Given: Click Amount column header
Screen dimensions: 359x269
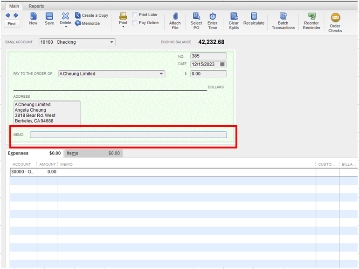Looking at the screenshot, I should [x=48, y=164].
